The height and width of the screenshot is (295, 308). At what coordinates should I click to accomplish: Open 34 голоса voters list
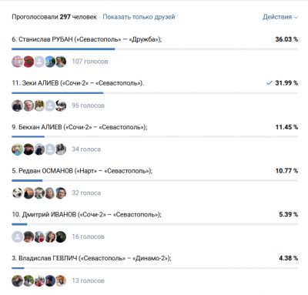coord(86,149)
